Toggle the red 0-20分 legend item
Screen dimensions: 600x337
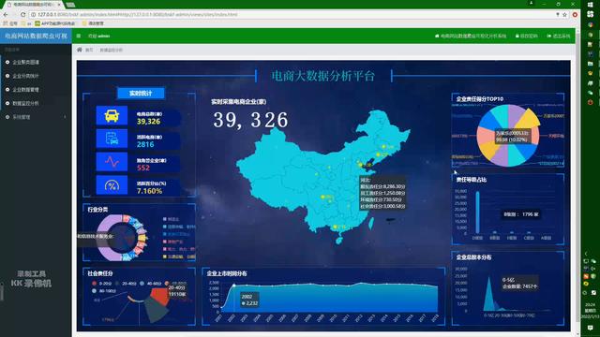(101, 284)
